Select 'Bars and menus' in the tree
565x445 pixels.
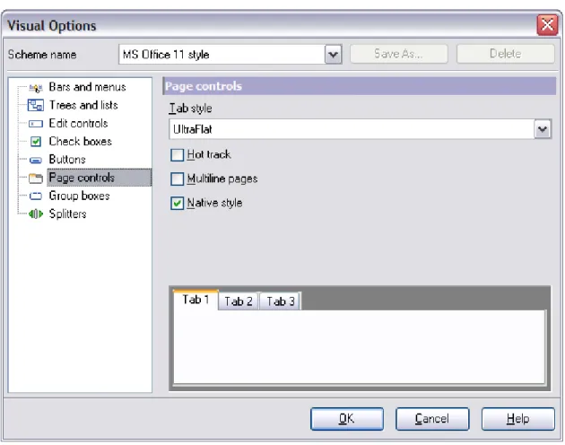87,87
